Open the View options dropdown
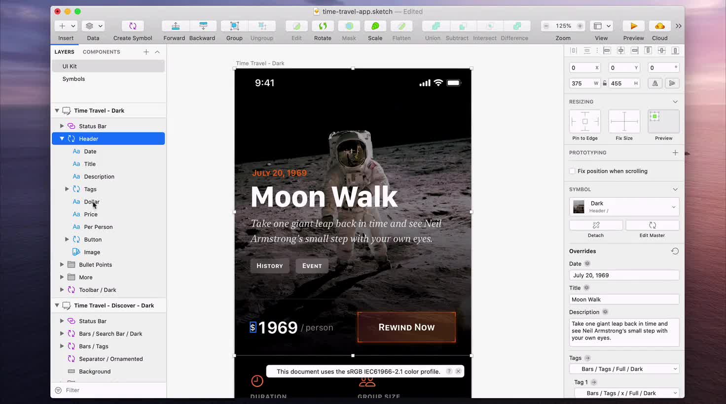This screenshot has width=726, height=404. click(x=602, y=26)
